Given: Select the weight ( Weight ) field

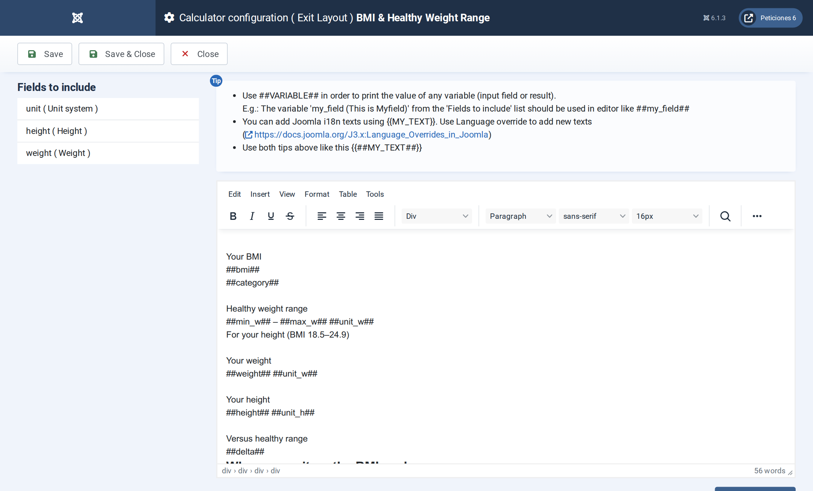Looking at the screenshot, I should [108, 153].
